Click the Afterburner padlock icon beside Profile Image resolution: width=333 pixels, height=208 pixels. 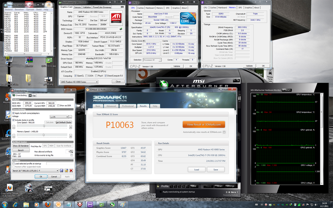coord(158,186)
